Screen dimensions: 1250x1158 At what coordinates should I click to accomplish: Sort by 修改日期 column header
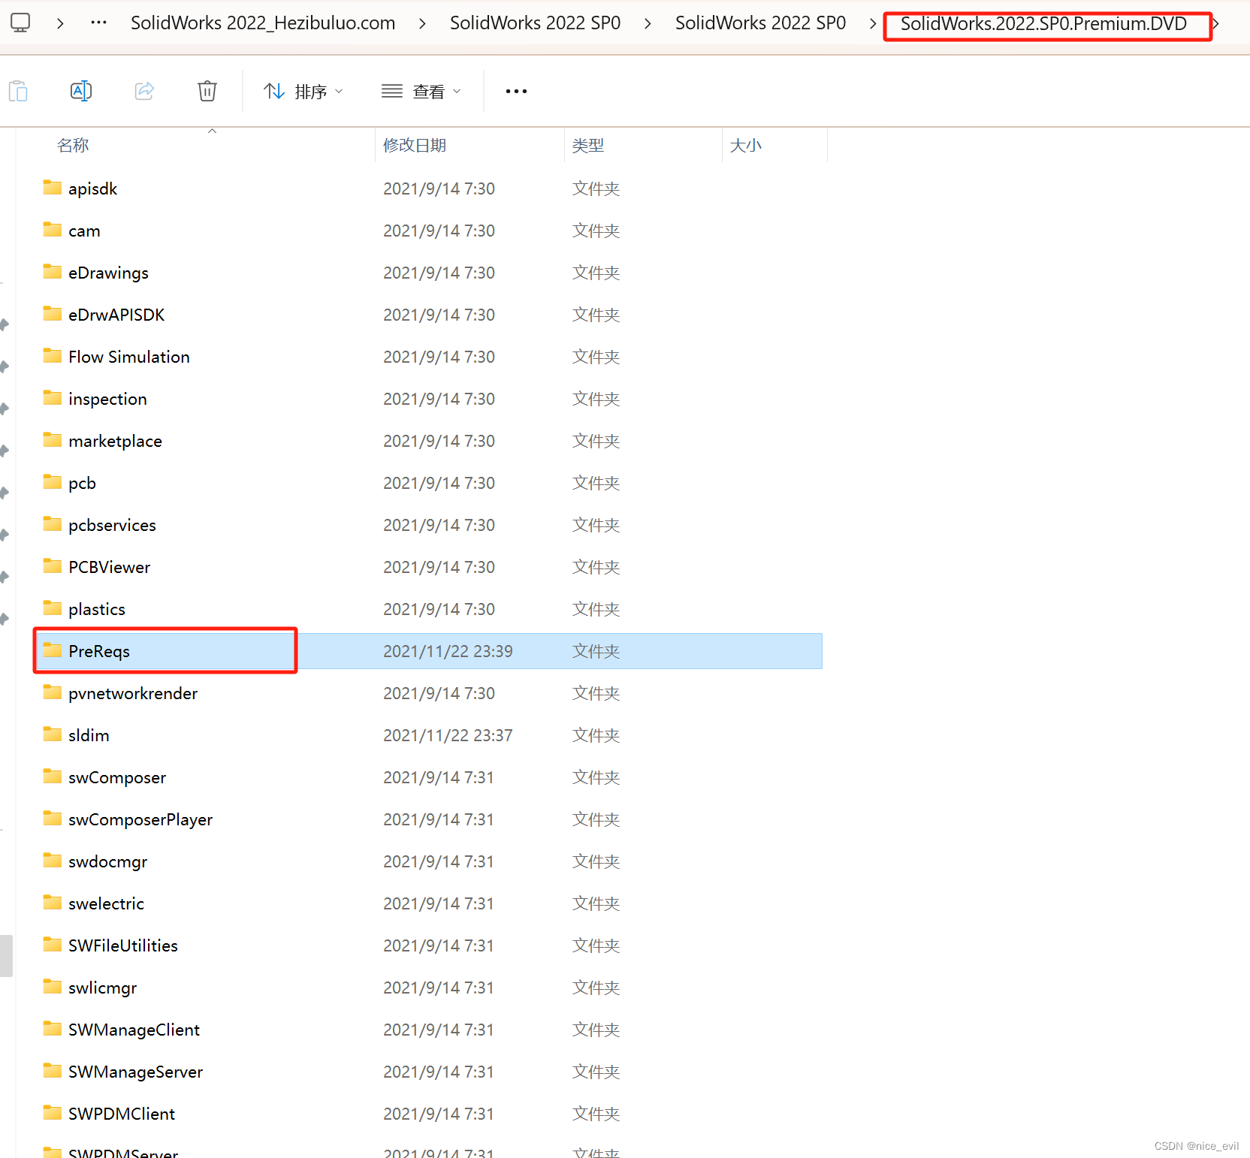(x=415, y=145)
